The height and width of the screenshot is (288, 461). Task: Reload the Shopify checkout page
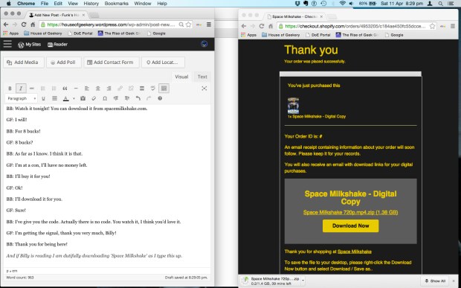(x=262, y=26)
